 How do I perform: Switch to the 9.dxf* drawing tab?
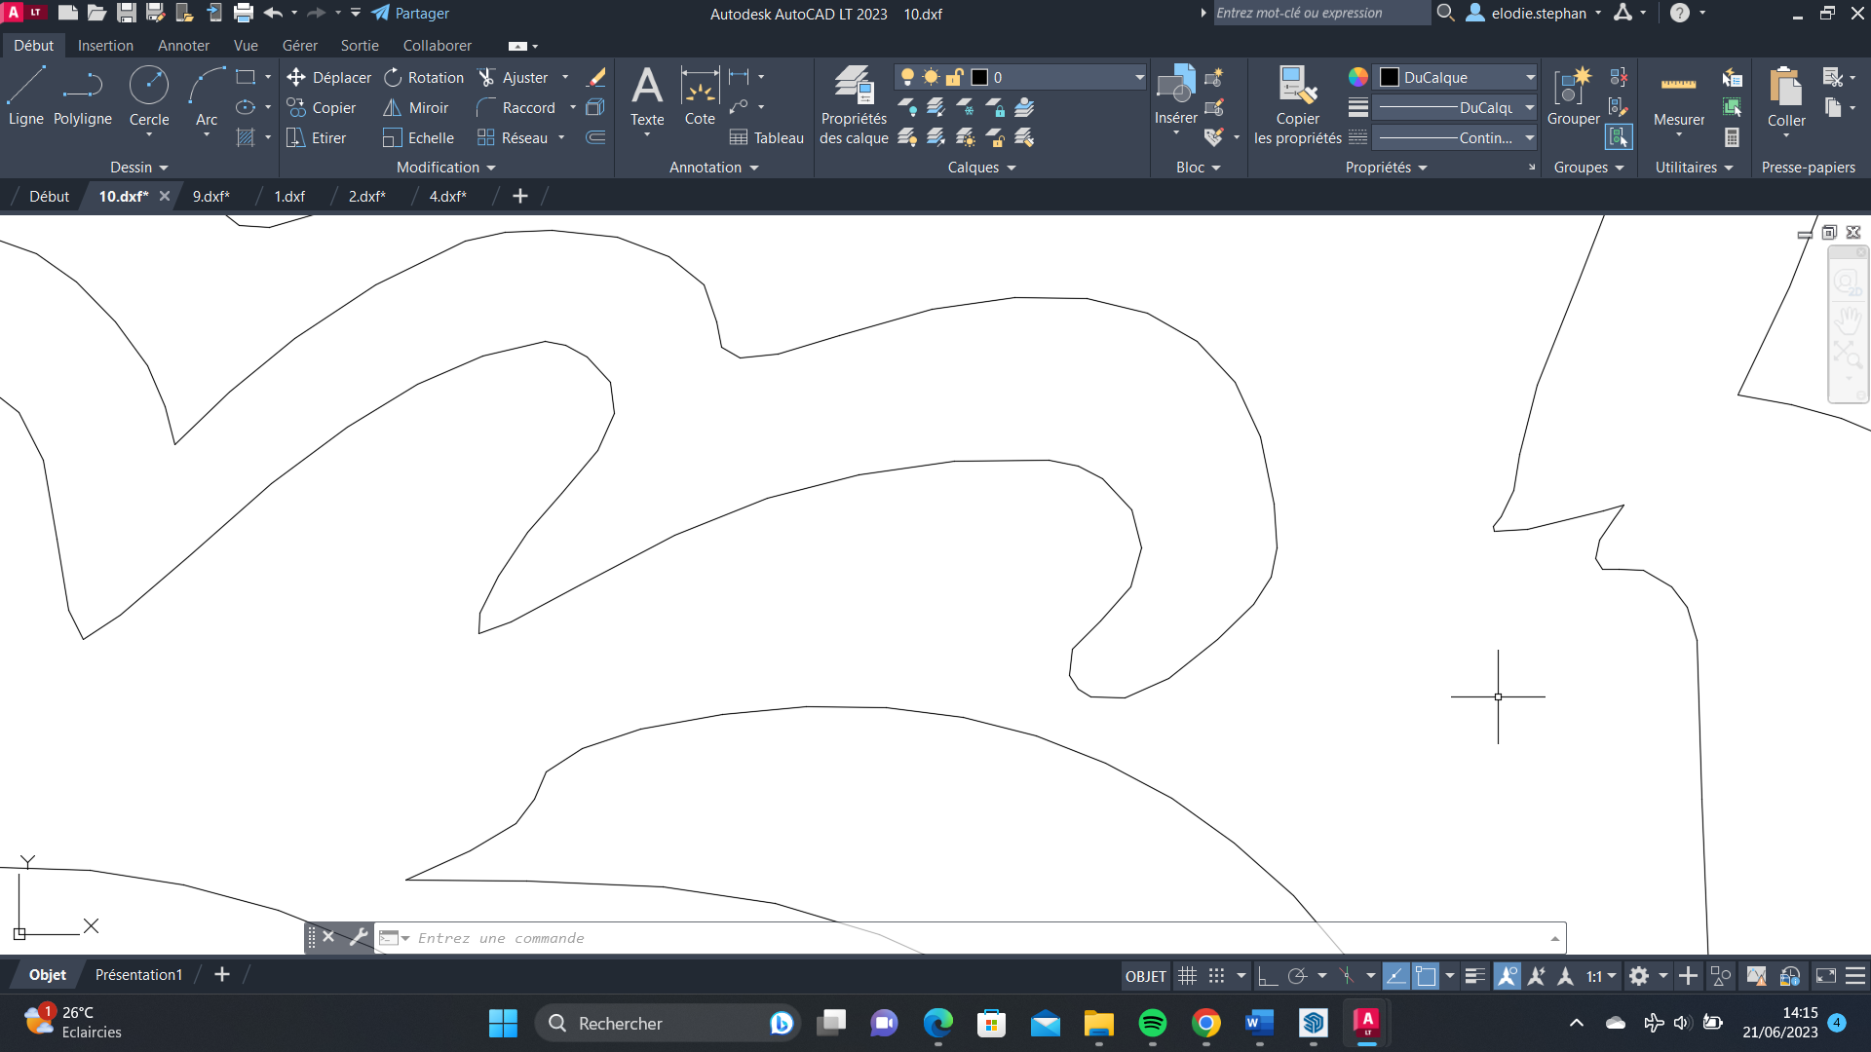pyautogui.click(x=211, y=196)
